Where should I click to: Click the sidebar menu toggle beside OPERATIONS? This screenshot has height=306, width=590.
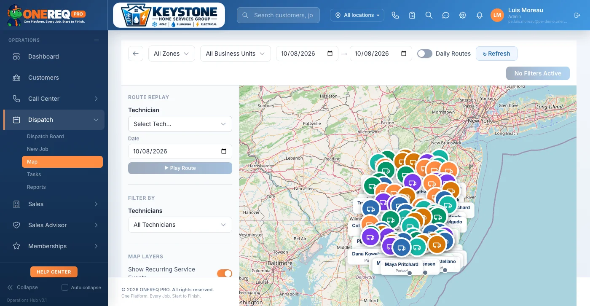[97, 40]
